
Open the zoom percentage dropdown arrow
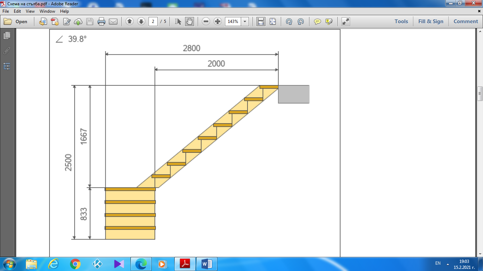click(245, 22)
